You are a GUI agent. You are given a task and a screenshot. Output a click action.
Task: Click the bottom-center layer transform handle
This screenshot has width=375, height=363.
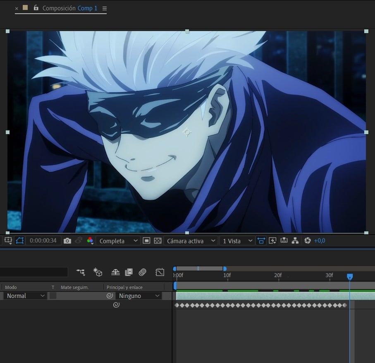pyautogui.click(x=187, y=233)
